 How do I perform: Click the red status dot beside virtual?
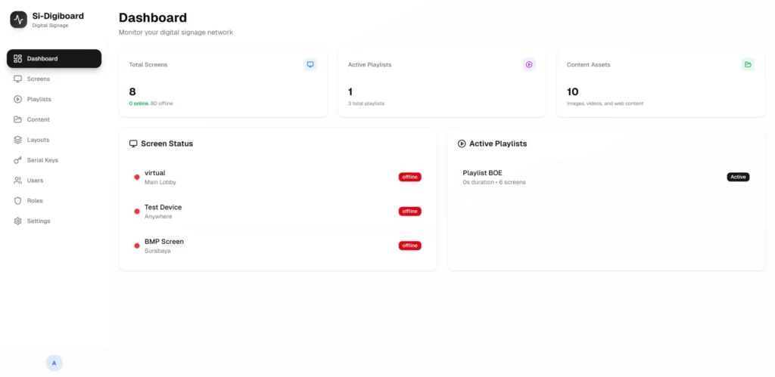coord(137,178)
